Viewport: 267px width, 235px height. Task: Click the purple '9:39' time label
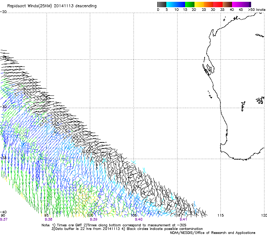[x=93, y=219]
